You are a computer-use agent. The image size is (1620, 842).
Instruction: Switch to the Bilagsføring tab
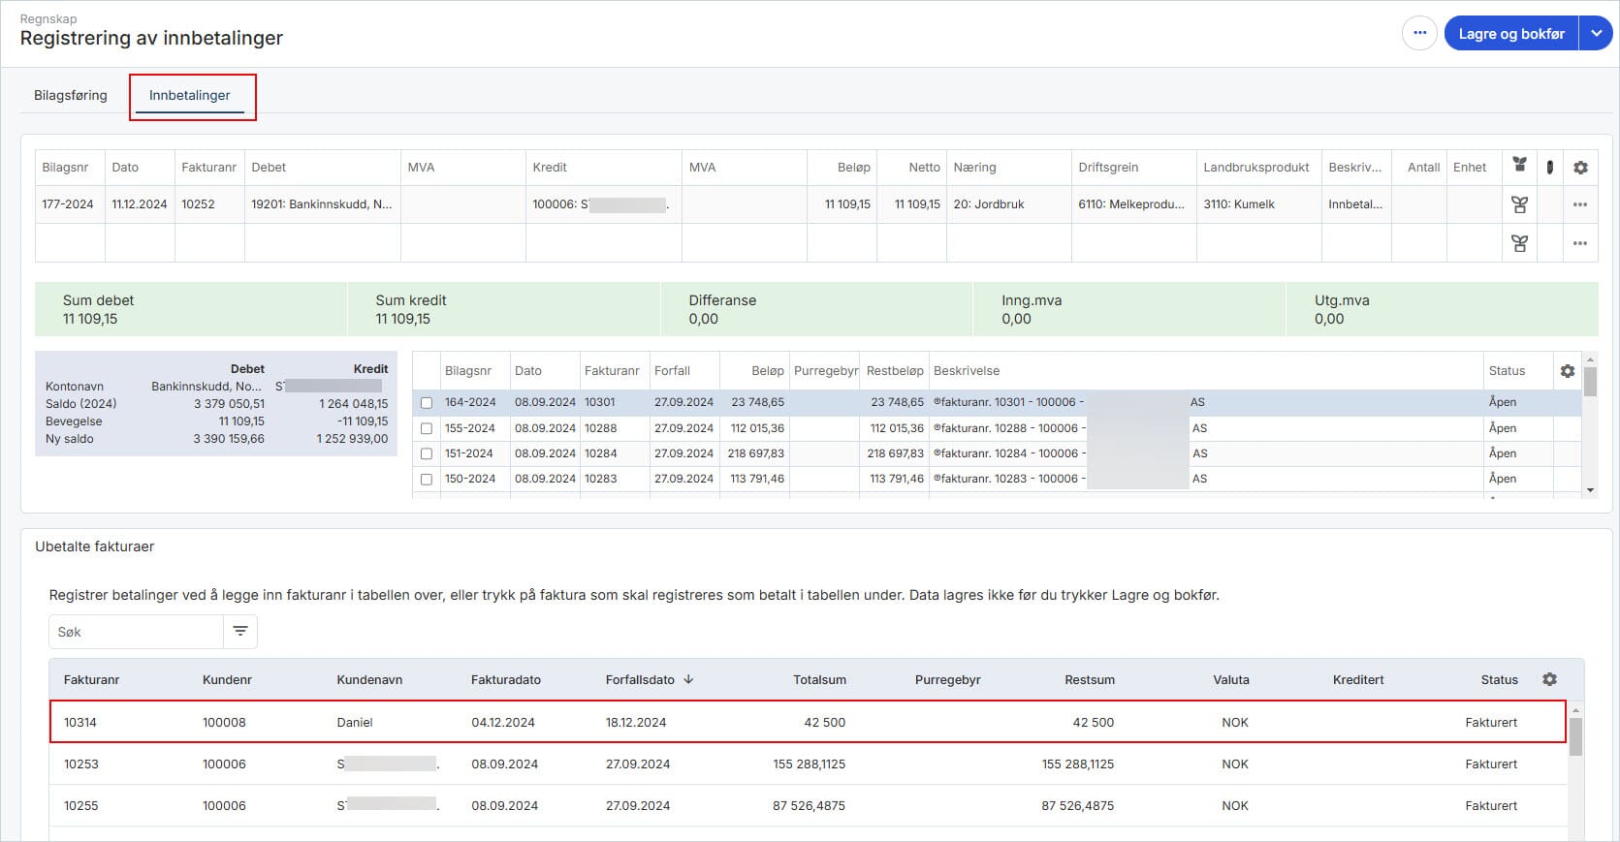pos(71,95)
